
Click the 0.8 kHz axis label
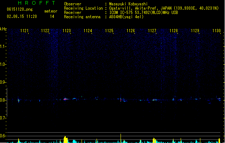[3, 100]
